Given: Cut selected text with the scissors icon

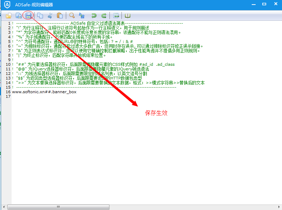Looking at the screenshot, I should pyautogui.click(x=50, y=15).
